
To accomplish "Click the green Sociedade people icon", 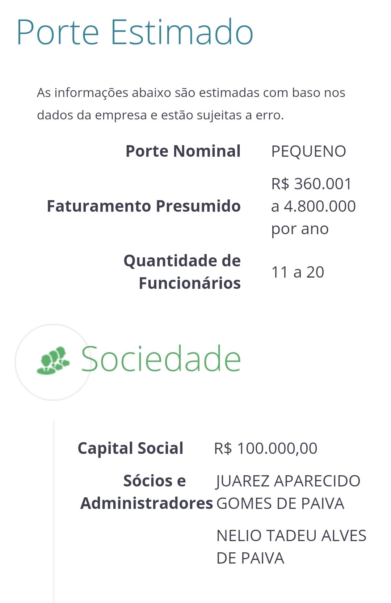I will [x=53, y=361].
